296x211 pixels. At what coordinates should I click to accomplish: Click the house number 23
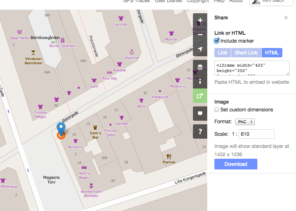pos(74,134)
